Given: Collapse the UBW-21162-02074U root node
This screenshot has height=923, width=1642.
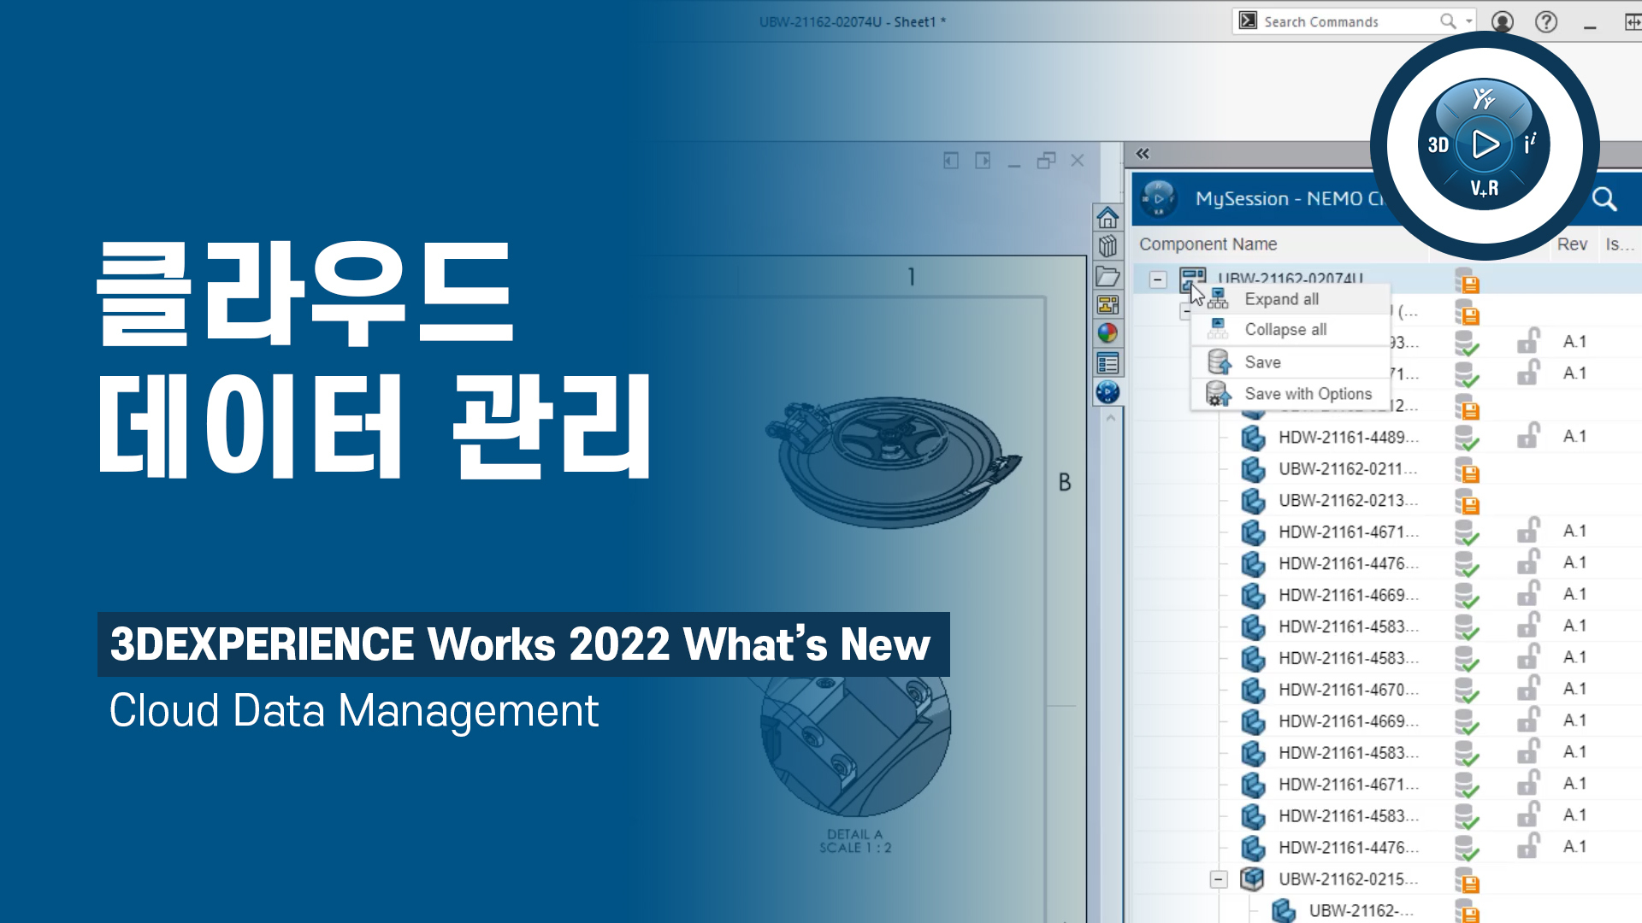Looking at the screenshot, I should [x=1158, y=279].
